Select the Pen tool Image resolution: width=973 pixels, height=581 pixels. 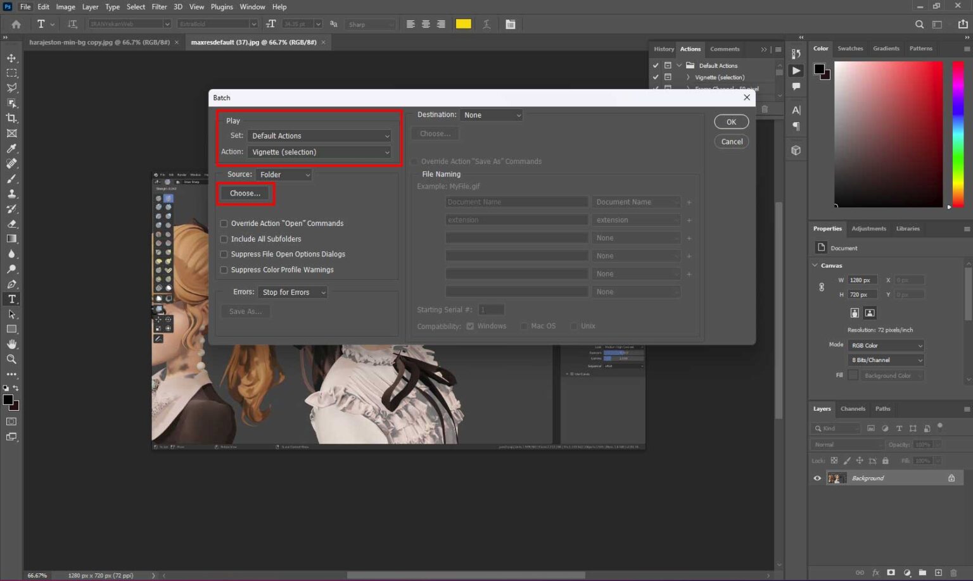point(11,284)
